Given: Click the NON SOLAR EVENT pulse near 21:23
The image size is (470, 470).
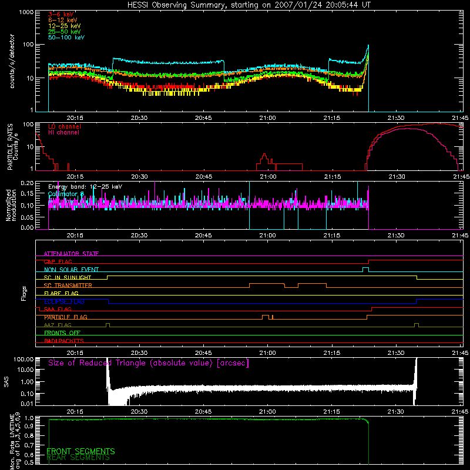Looking at the screenshot, I should [365, 270].
